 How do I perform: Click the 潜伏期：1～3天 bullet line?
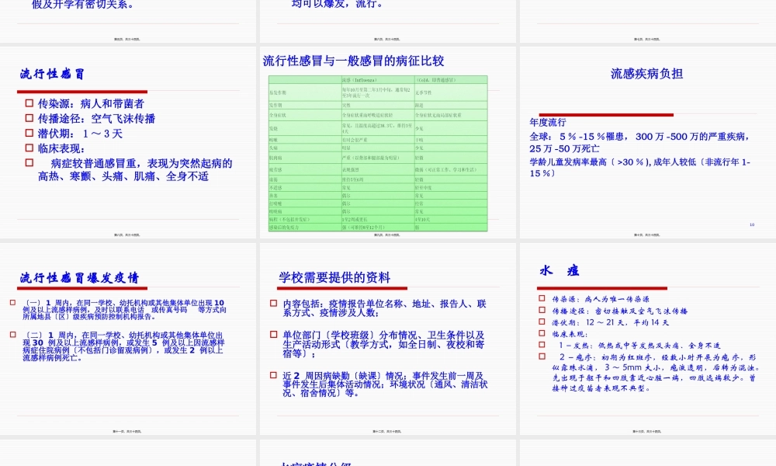81,131
